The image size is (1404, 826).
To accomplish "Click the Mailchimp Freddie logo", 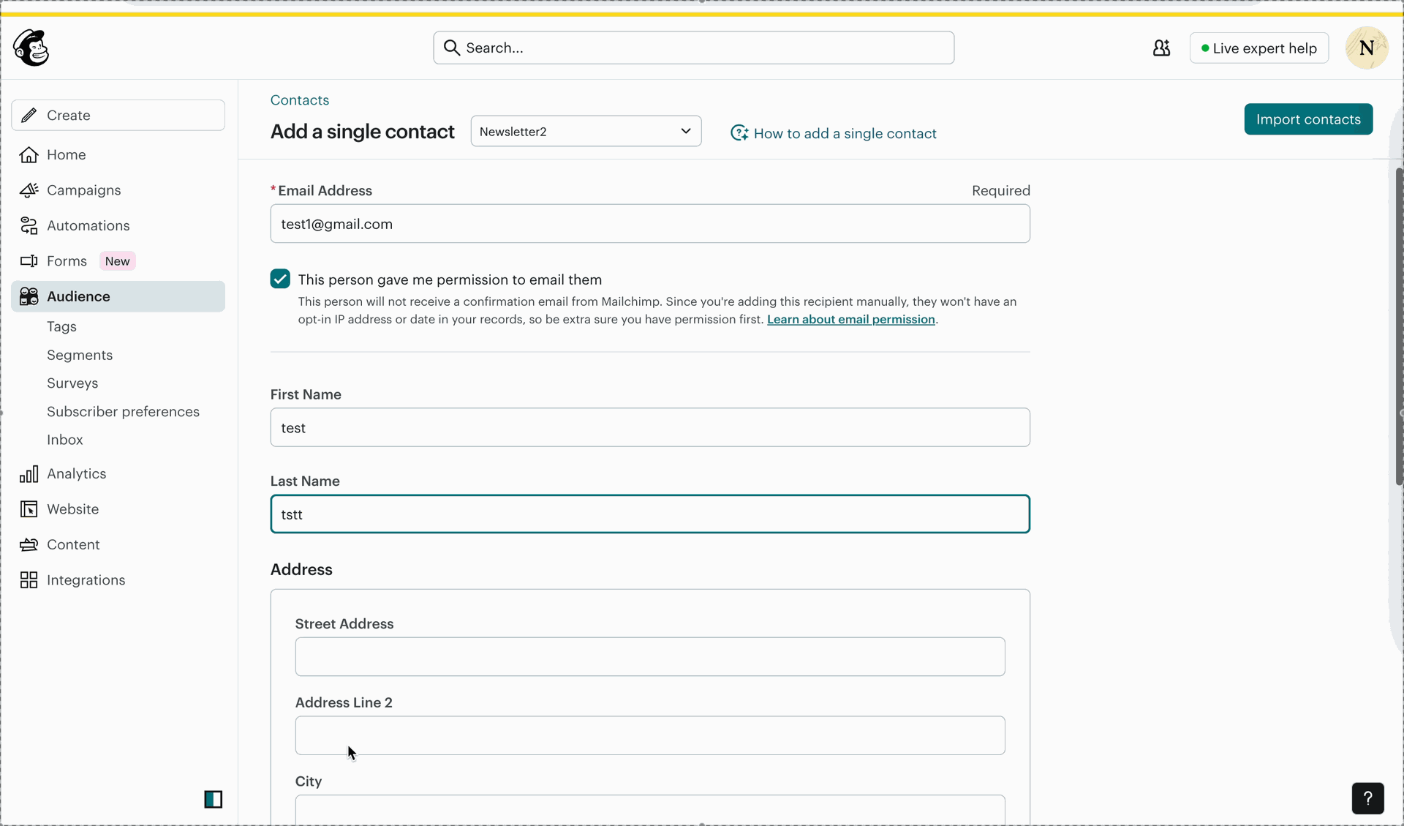I will tap(31, 48).
